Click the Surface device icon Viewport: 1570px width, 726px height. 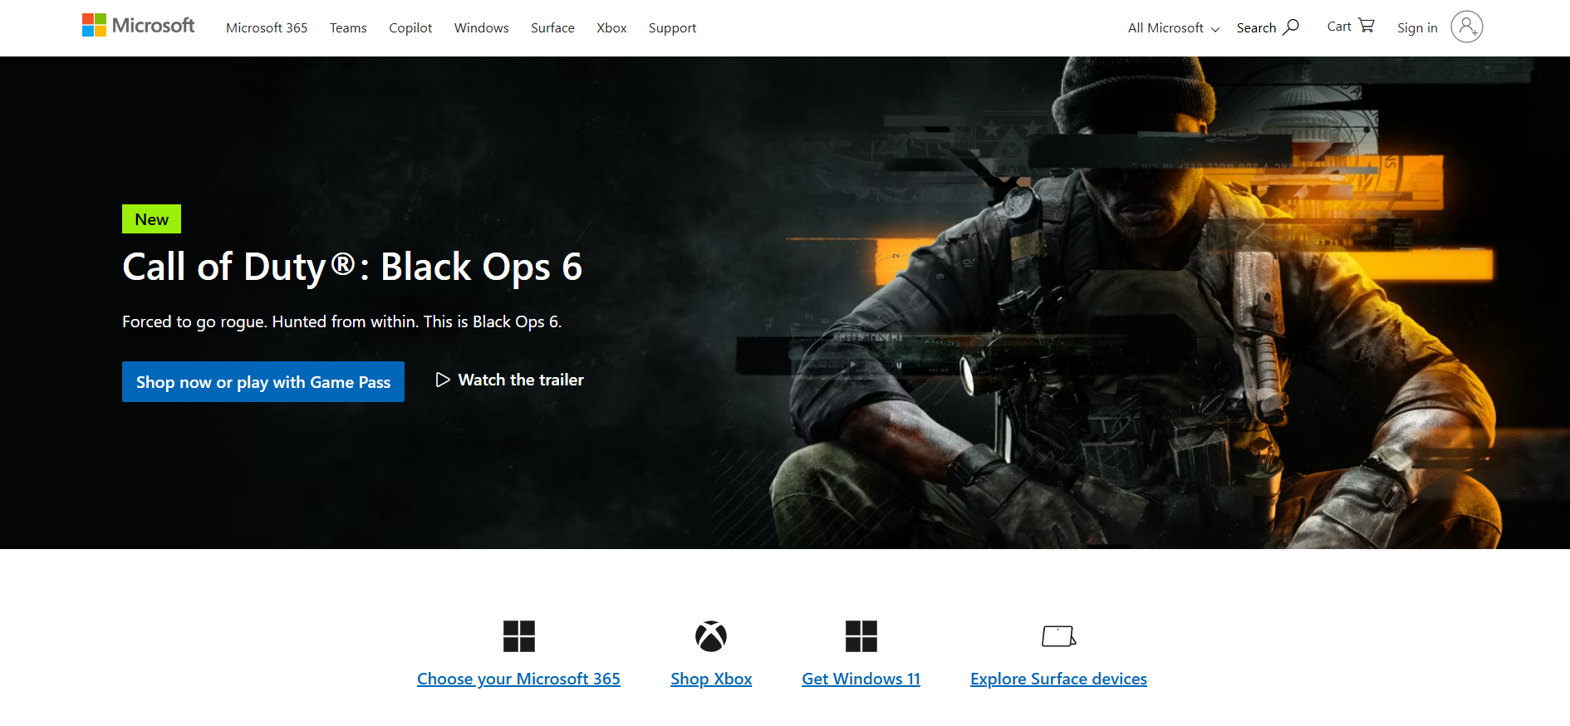tap(1059, 636)
